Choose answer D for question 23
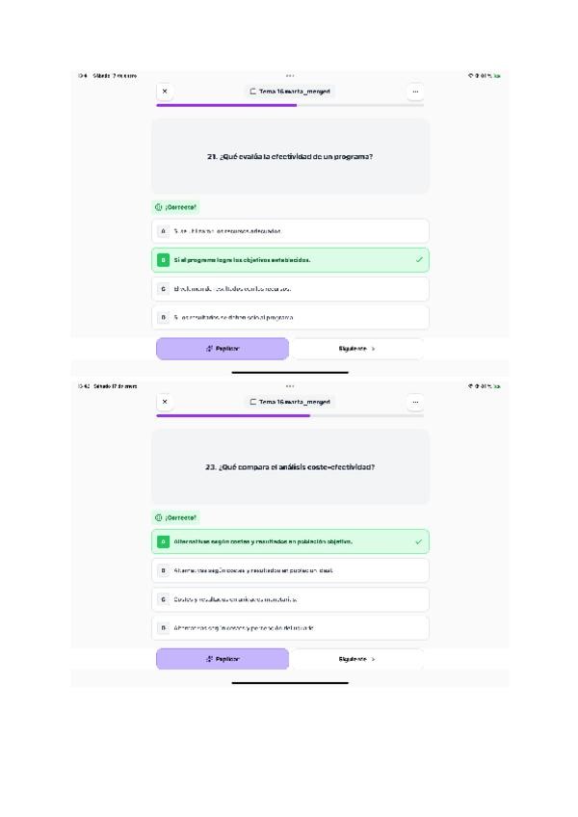Image resolution: width=578 pixels, height=817 pixels. click(290, 627)
